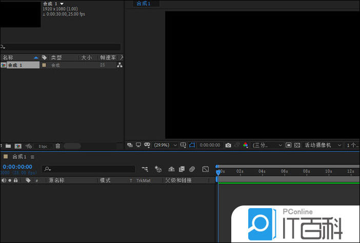360x243 pixels.
Task: Click the 8 bpc color depth button
Action: (x=43, y=146)
